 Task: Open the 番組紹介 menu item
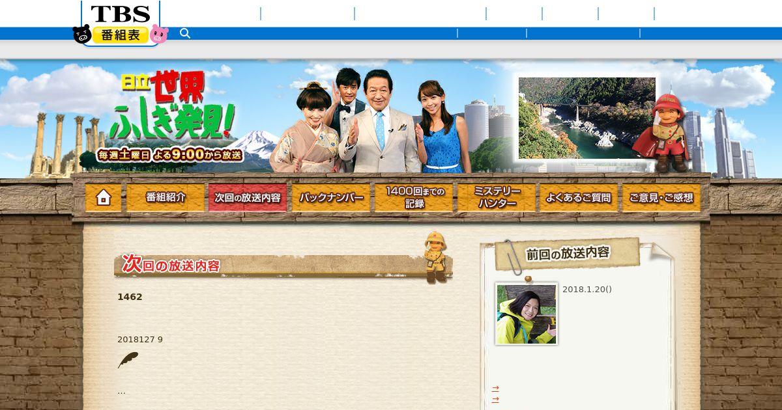coord(165,197)
